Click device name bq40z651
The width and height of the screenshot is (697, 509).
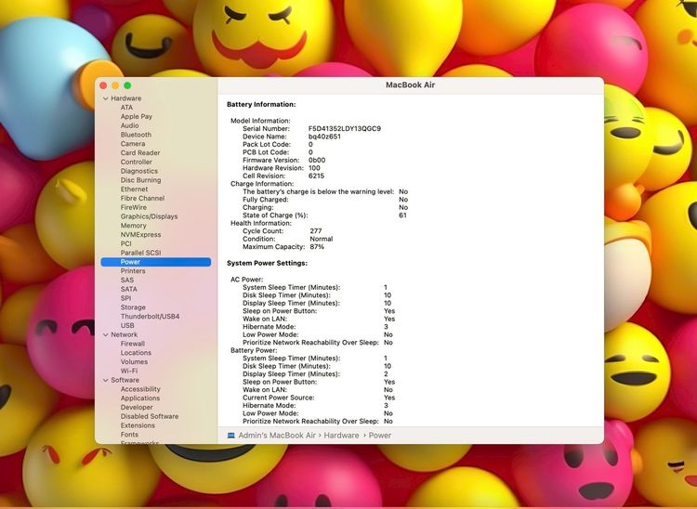pos(324,137)
